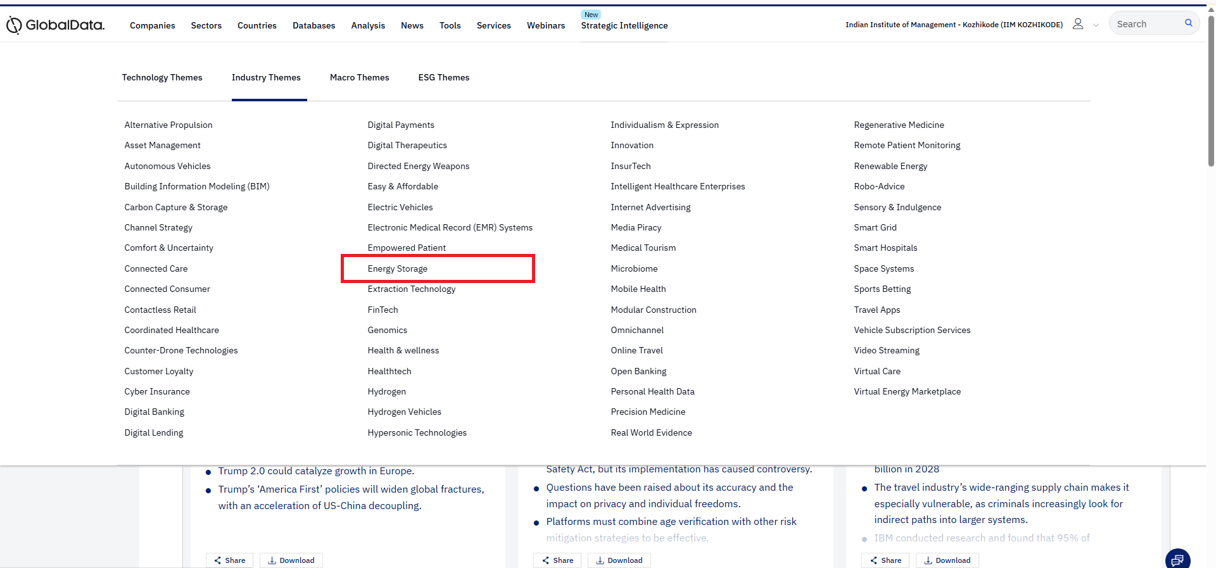Click the leftmost Share button
The width and height of the screenshot is (1216, 568).
point(229,560)
